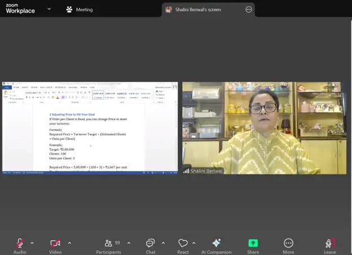Unmute the microphone using Audio icon
Viewport: 352px width, 255px height.
pyautogui.click(x=20, y=243)
